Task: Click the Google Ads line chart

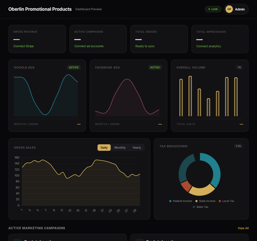Action: tap(46, 95)
